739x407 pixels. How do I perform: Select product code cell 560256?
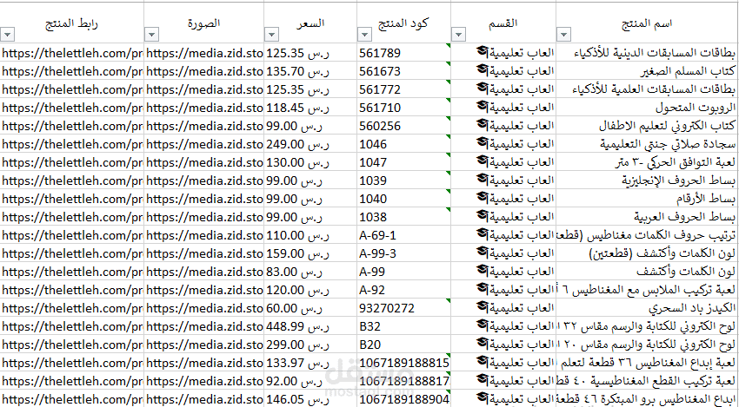pos(404,126)
